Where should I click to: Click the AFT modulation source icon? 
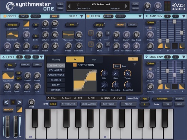(x=75, y=98)
